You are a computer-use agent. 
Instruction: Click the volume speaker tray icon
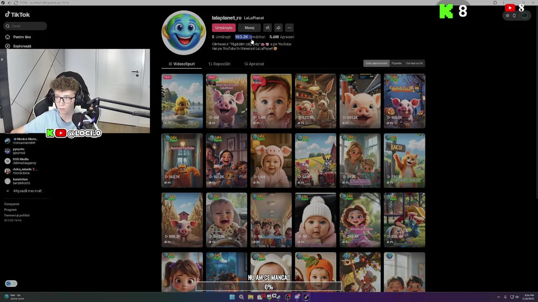(x=517, y=297)
